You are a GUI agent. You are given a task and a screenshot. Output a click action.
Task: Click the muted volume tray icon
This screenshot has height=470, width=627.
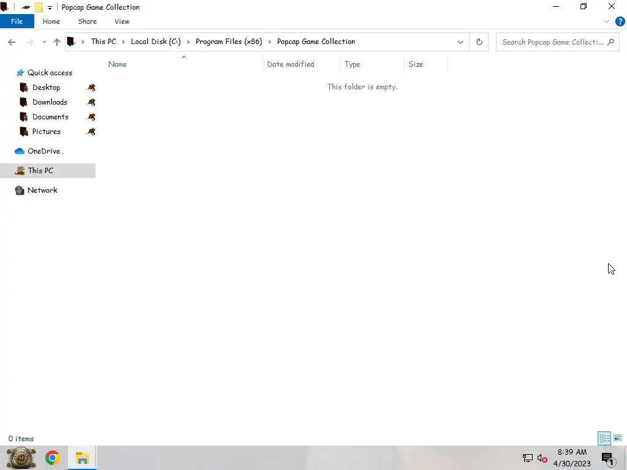click(543, 458)
